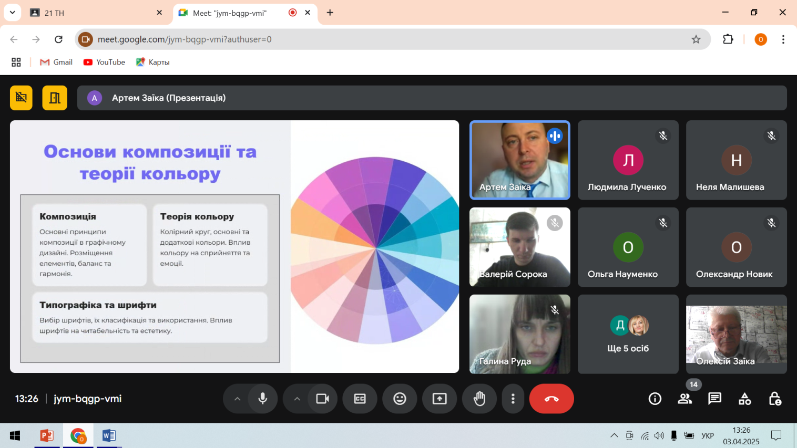Switch to the "21 TH" browser tab
The height and width of the screenshot is (448, 797).
pos(95,13)
